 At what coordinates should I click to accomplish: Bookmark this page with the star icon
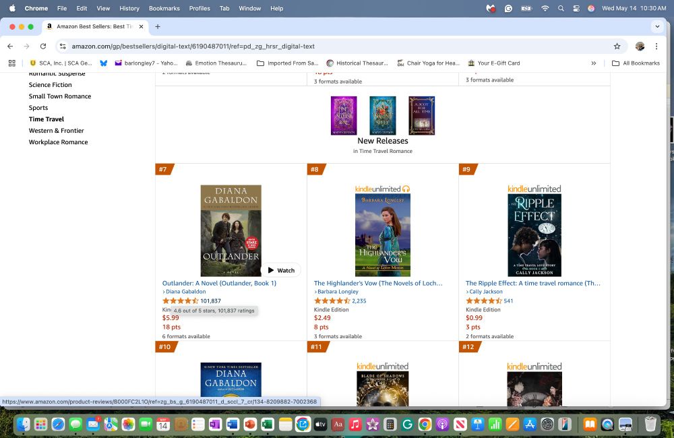(617, 46)
